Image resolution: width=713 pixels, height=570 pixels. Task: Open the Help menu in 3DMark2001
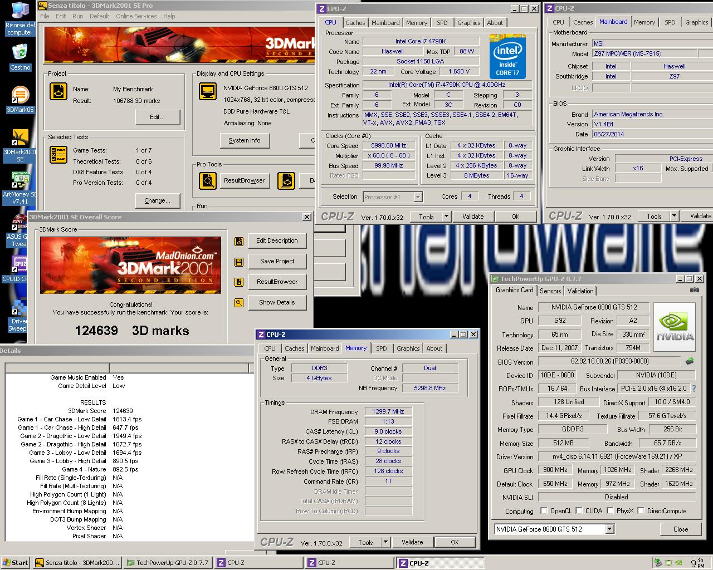169,16
